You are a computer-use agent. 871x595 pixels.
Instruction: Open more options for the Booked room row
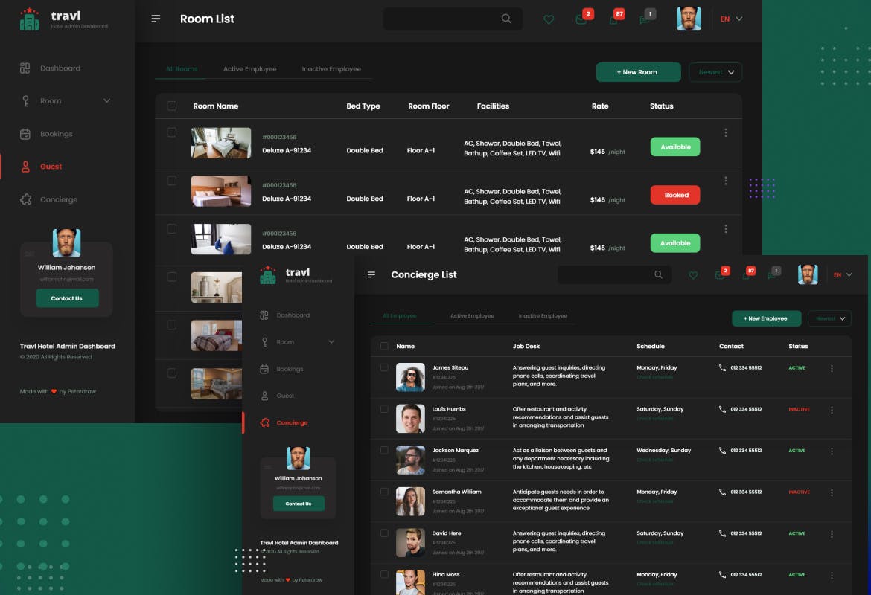726,181
